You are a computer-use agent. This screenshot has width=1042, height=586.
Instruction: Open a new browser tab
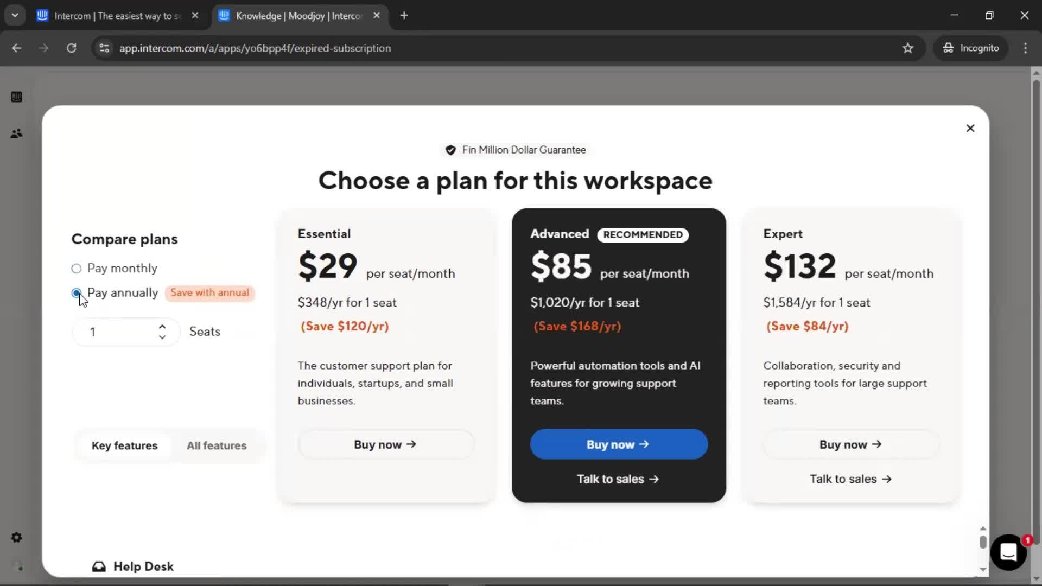pos(404,16)
